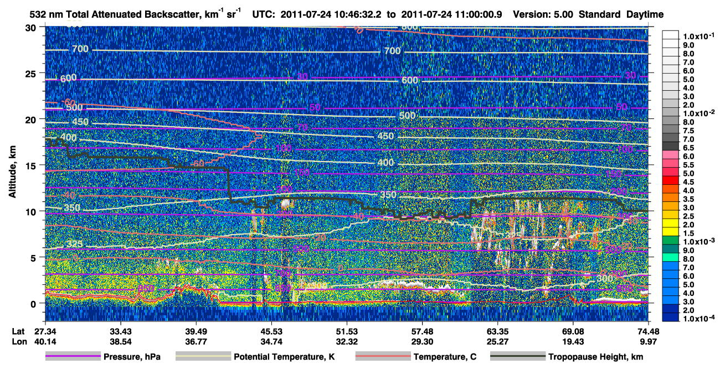
Task: Click the start time '2011-07-24 10:46:32.2'
Action: pyautogui.click(x=331, y=15)
